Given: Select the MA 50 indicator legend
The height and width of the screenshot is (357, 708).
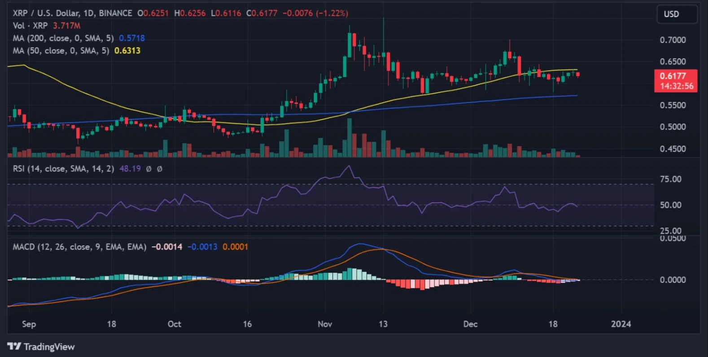Looking at the screenshot, I should [61, 51].
